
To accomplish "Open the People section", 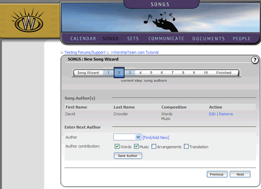I will pyautogui.click(x=242, y=39).
